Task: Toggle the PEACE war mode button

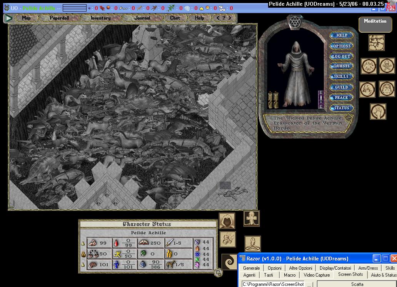Action: click(341, 97)
